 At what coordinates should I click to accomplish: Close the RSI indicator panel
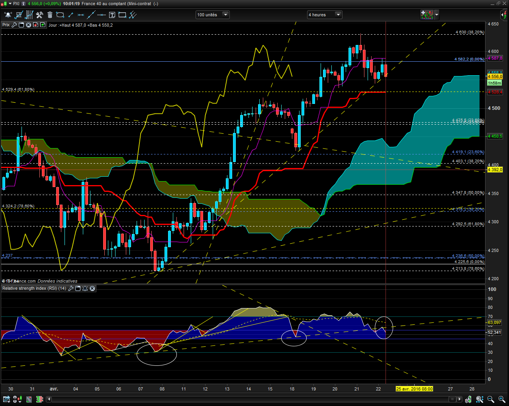tap(92, 288)
